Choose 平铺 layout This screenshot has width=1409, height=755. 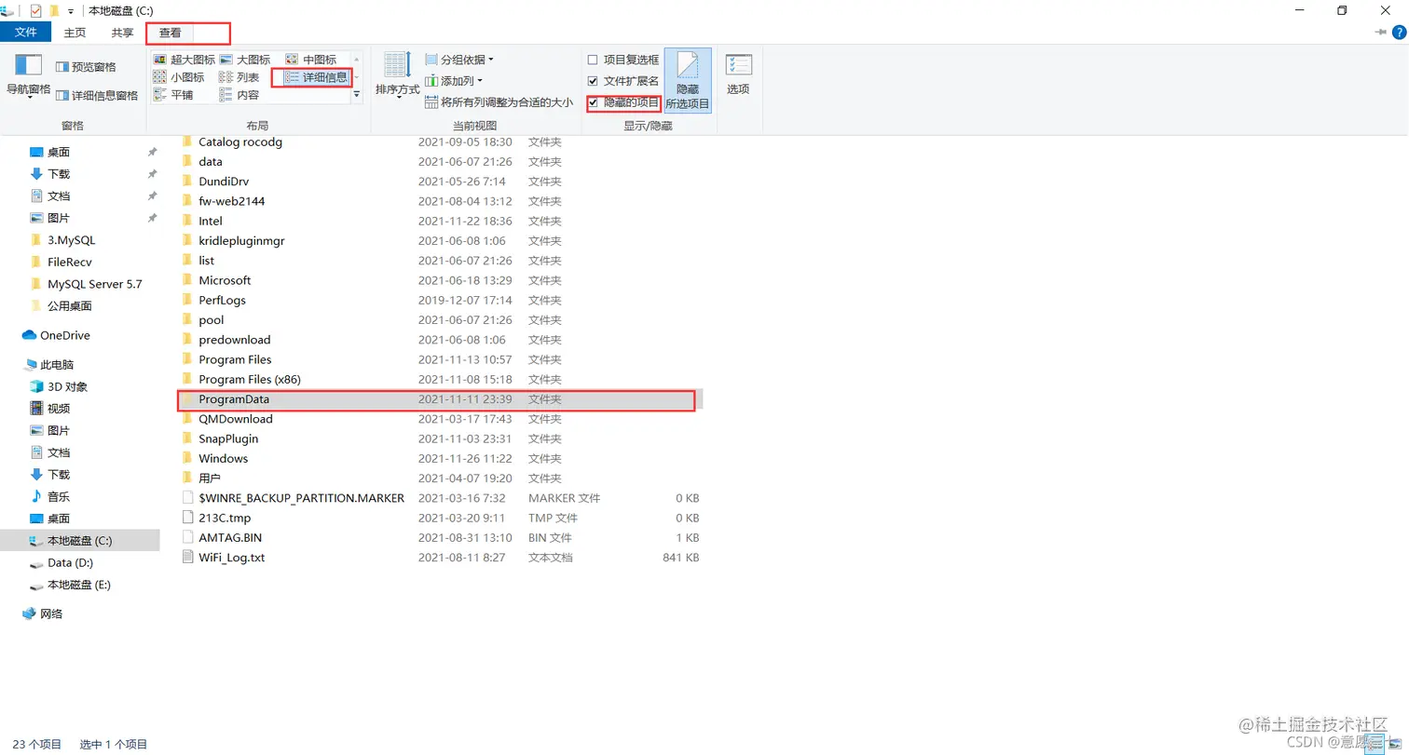pyautogui.click(x=173, y=95)
